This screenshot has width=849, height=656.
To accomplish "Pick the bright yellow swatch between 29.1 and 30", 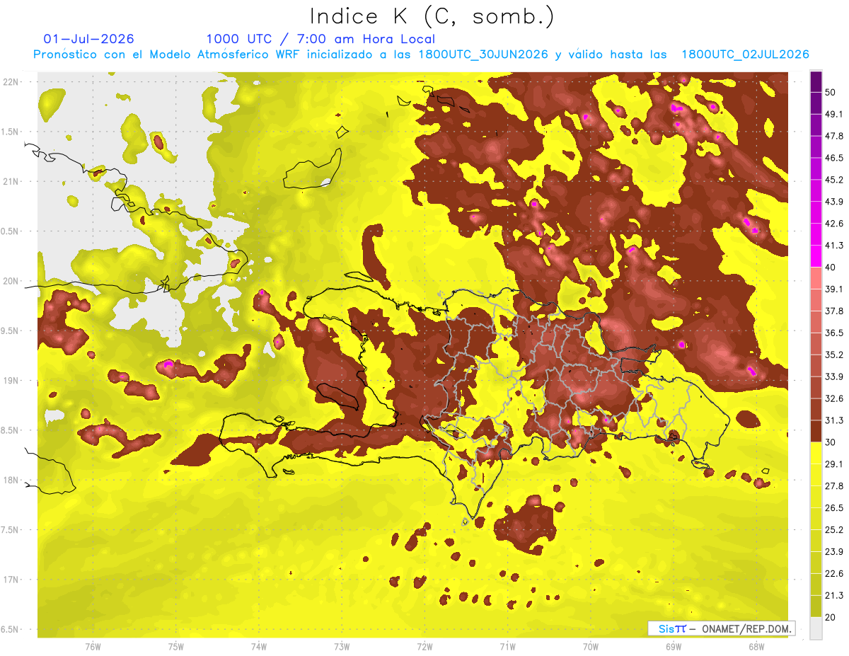I will coord(816,453).
